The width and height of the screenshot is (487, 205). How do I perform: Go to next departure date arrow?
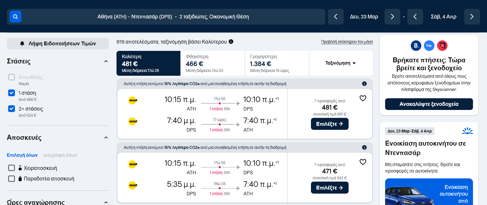pos(392,17)
